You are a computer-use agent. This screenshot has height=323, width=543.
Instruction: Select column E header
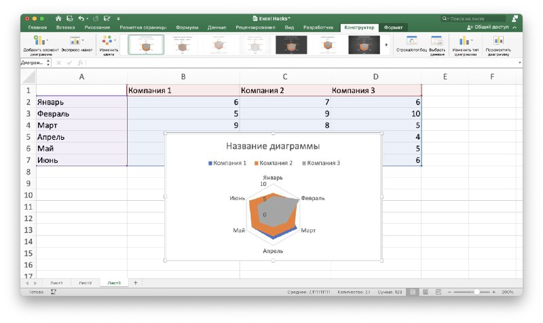(445, 77)
